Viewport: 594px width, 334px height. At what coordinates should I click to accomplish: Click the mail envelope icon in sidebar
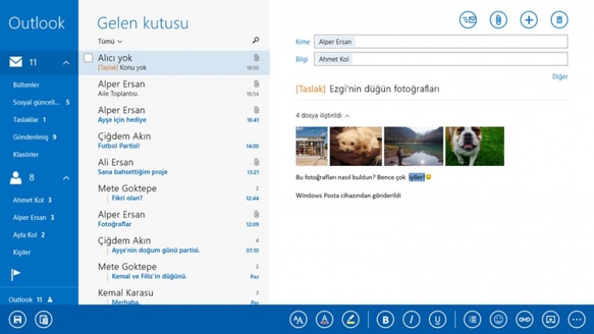click(15, 62)
